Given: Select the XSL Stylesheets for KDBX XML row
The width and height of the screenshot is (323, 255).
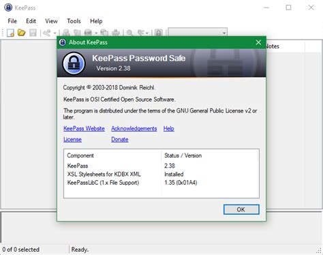Looking at the screenshot, I should click(161, 174).
